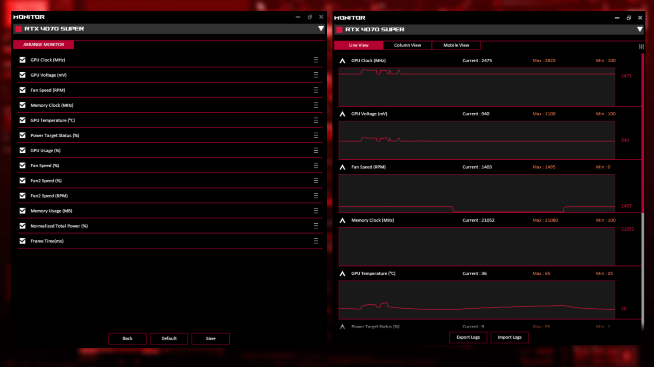This screenshot has height=367, width=654.
Task: Click the drag handle for Normalized Total Power
Action: pos(316,226)
